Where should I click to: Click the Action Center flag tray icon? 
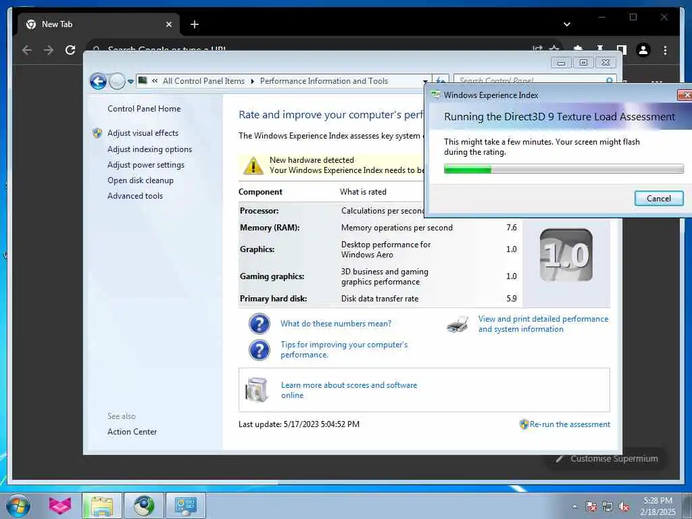[x=591, y=507]
